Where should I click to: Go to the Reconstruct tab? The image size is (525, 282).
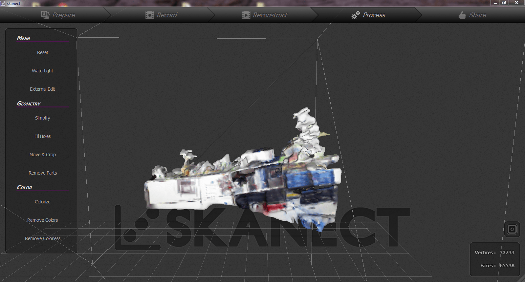pos(264,15)
